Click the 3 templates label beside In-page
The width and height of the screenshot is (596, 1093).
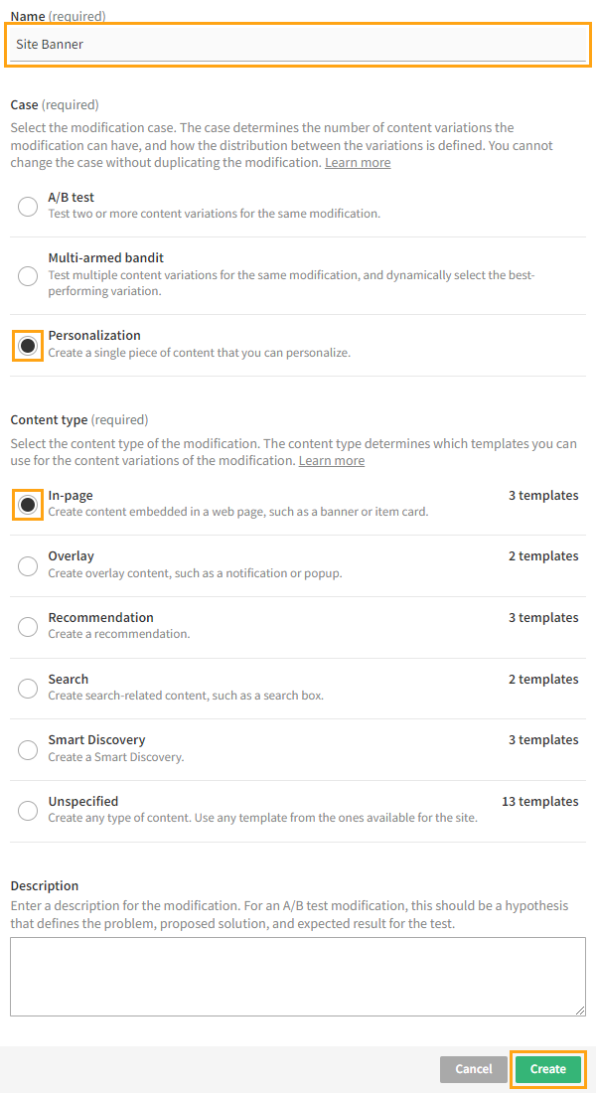pyautogui.click(x=543, y=495)
